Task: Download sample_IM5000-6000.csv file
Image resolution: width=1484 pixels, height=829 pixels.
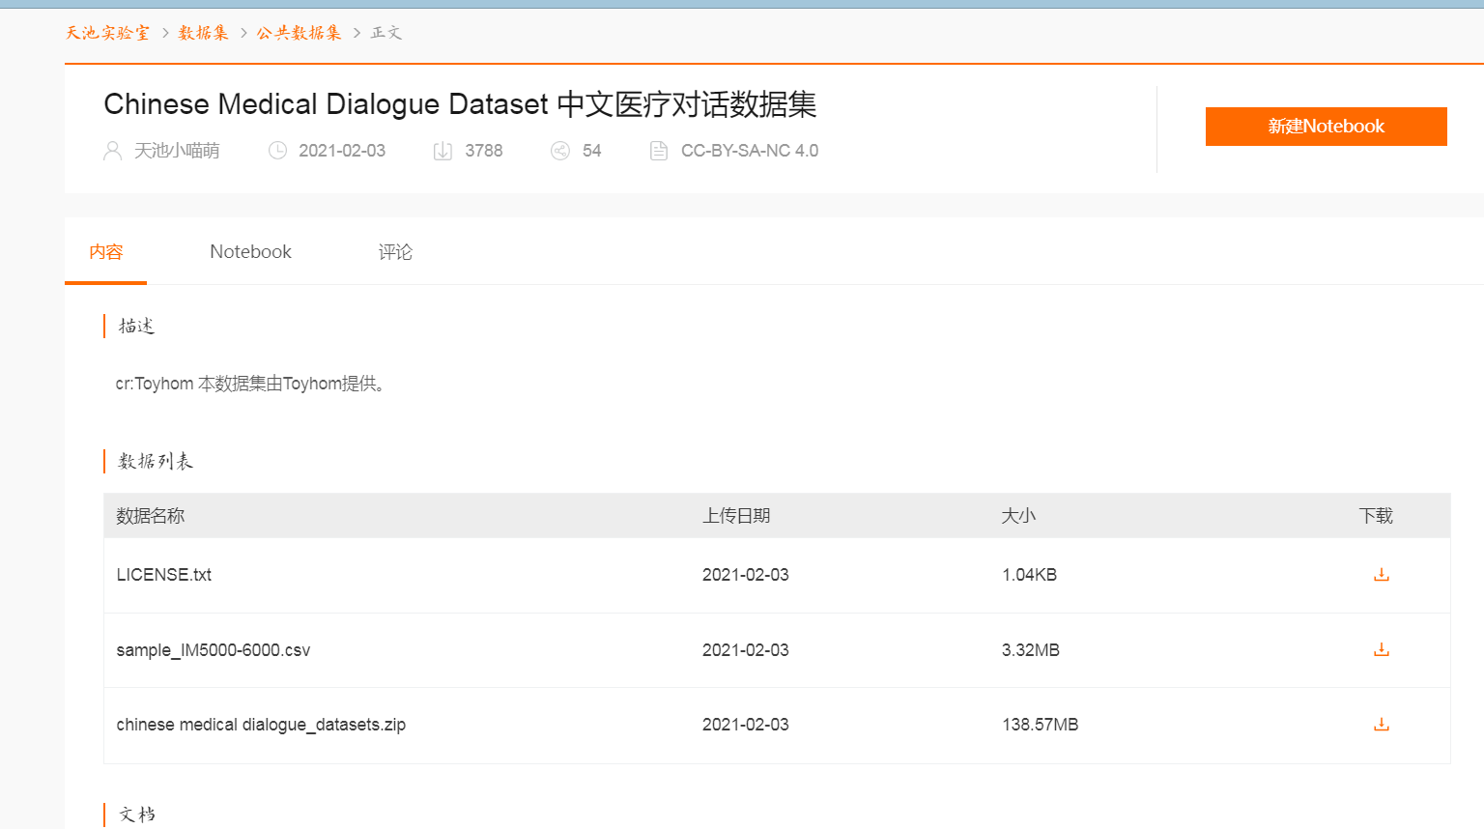Action: [x=1381, y=650]
